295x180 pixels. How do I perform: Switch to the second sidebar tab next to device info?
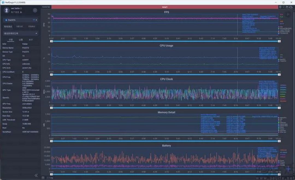(x=21, y=40)
